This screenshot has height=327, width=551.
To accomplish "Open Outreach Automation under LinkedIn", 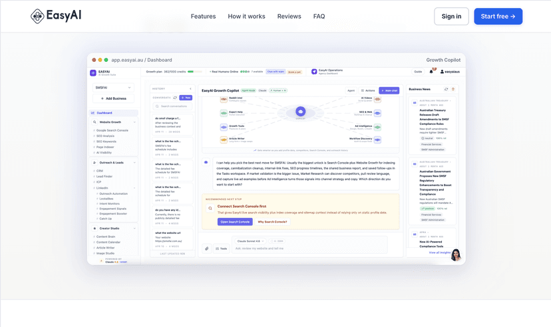I will [113, 193].
